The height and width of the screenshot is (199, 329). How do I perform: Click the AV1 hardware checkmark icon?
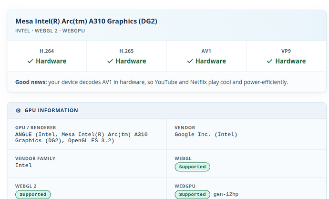[x=190, y=61]
